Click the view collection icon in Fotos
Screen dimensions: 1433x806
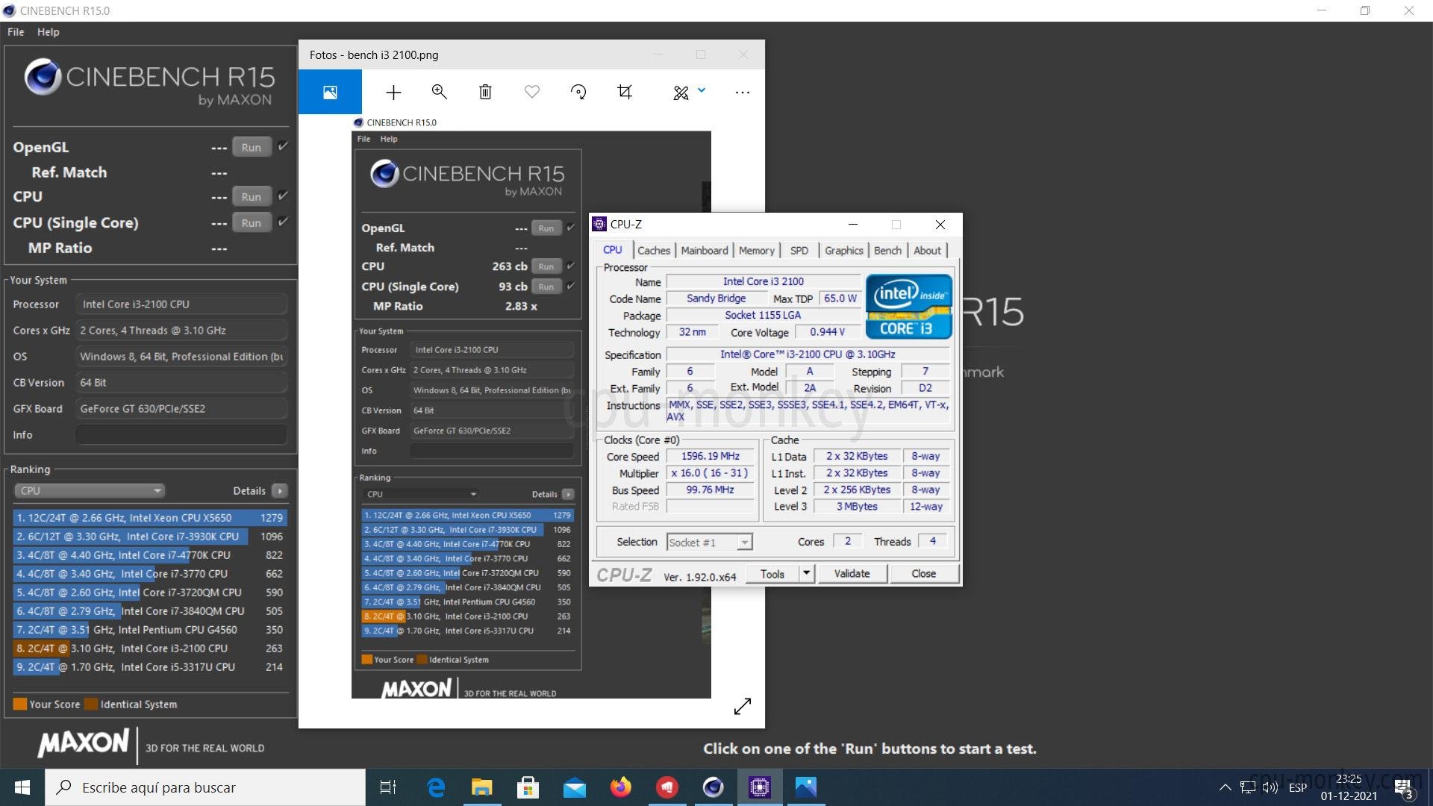pyautogui.click(x=330, y=92)
